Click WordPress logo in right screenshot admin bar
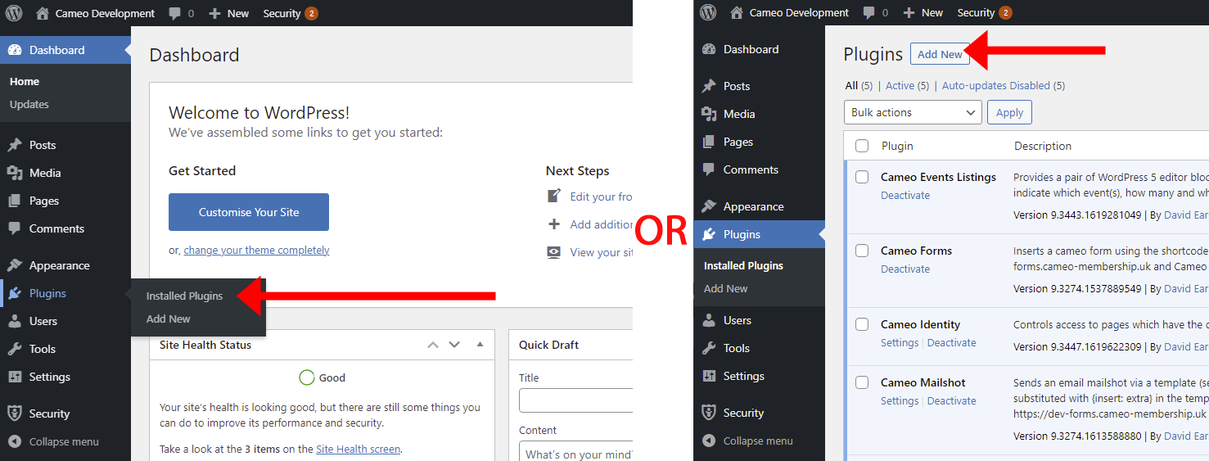Screen dimensions: 1209x461 click(708, 12)
